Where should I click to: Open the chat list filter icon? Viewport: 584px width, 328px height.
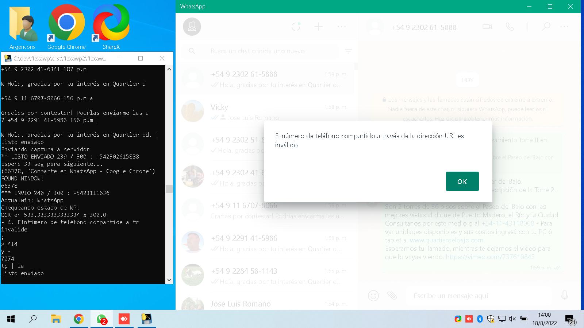pyautogui.click(x=349, y=51)
